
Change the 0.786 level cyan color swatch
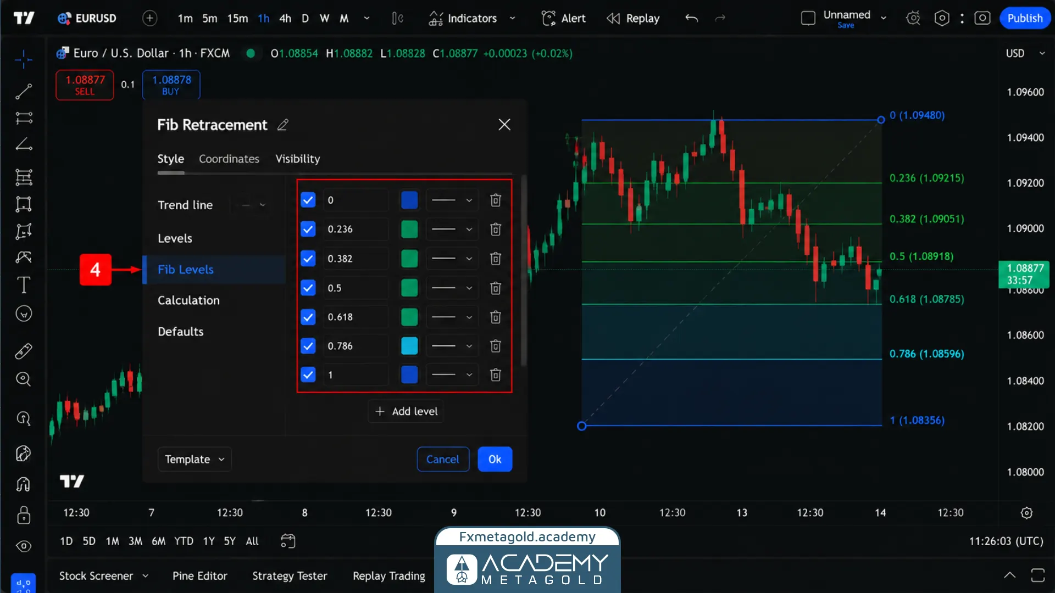[409, 346]
